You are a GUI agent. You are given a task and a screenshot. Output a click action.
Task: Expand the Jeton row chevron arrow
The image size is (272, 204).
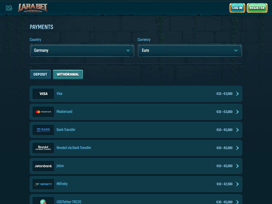pyautogui.click(x=237, y=166)
